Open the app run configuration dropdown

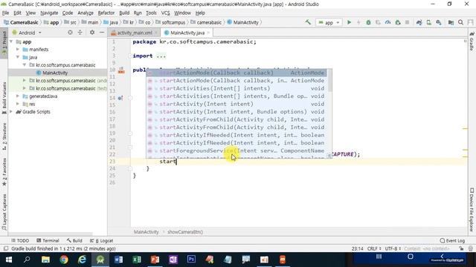click(x=329, y=22)
